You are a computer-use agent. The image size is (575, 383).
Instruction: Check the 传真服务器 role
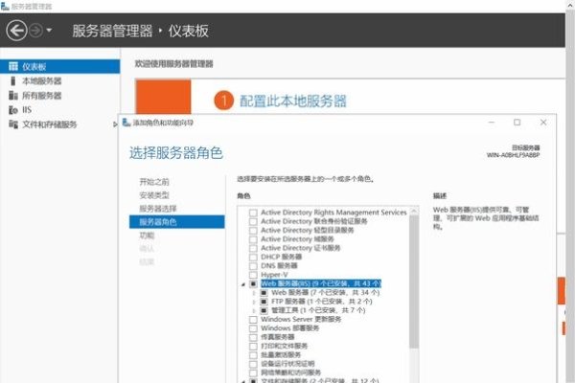tap(253, 337)
